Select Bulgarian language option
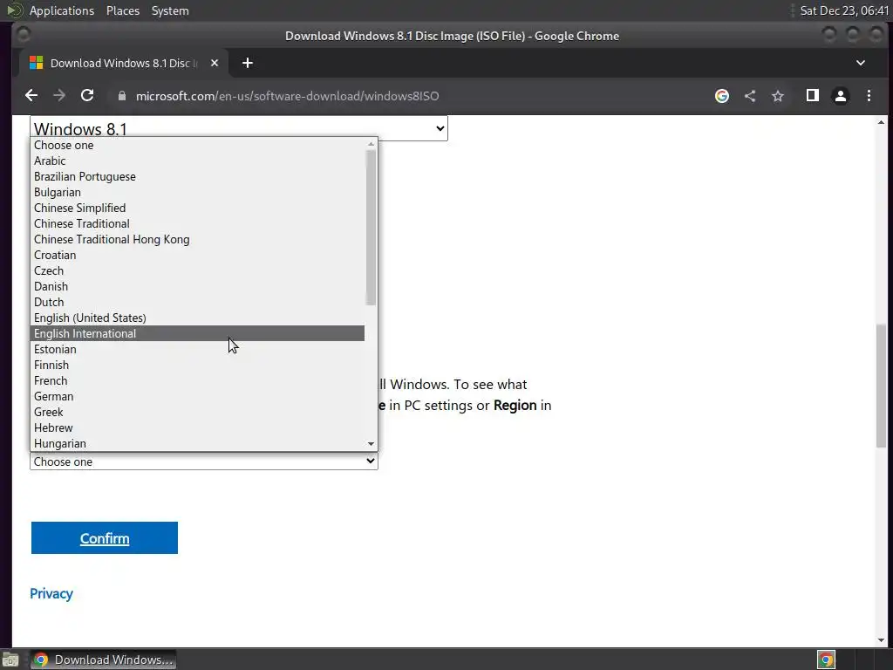 198,192
